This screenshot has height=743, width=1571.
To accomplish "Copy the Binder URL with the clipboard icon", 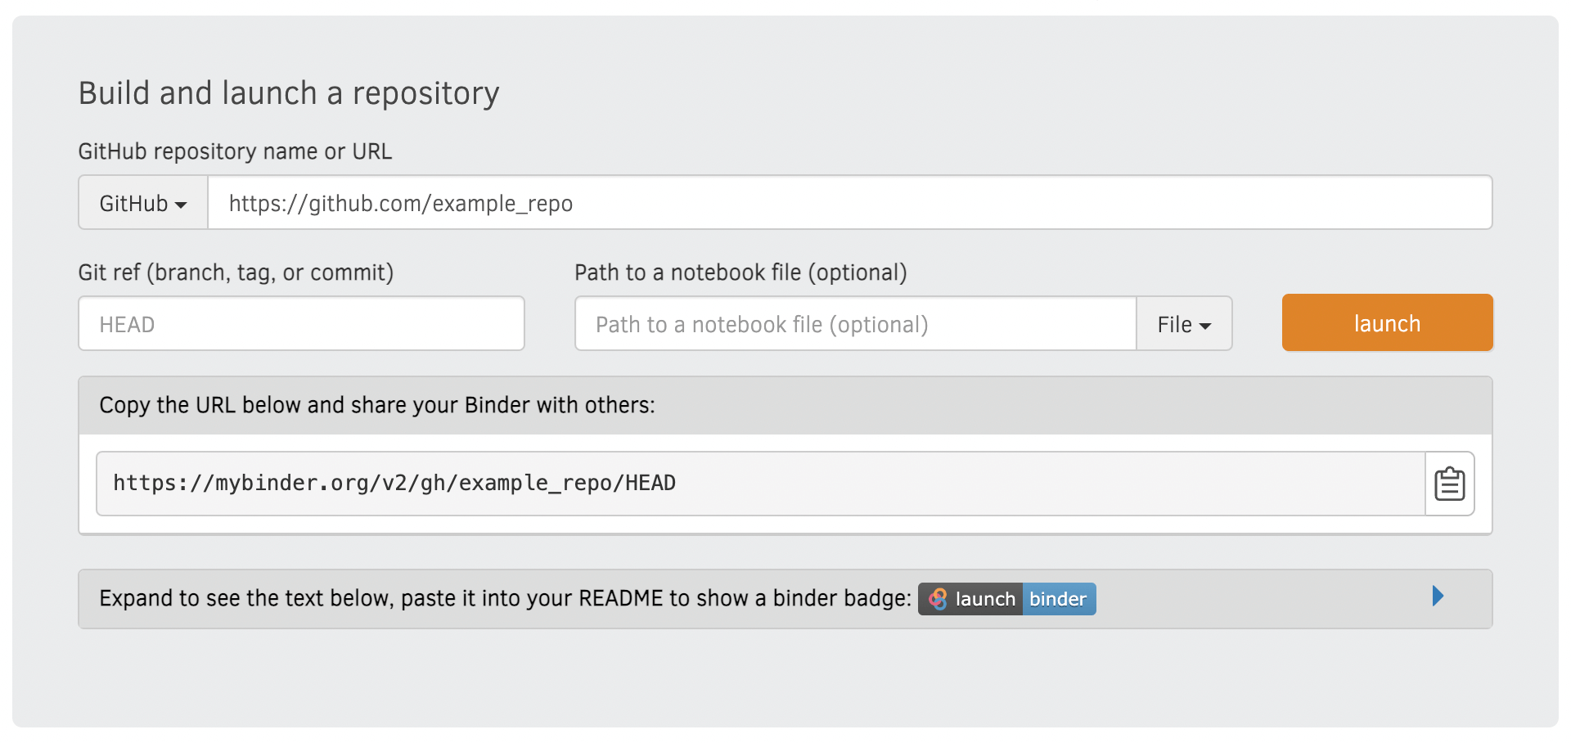I will (x=1449, y=484).
